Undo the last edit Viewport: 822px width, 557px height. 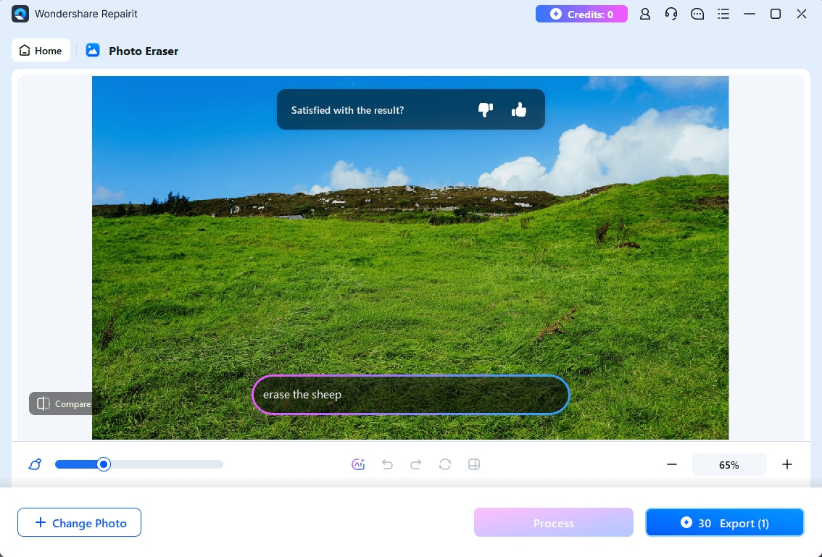(x=387, y=464)
